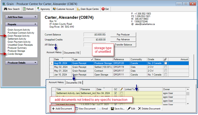The image size is (198, 115).
Task: Click the Filename column header
Action: click(88, 89)
